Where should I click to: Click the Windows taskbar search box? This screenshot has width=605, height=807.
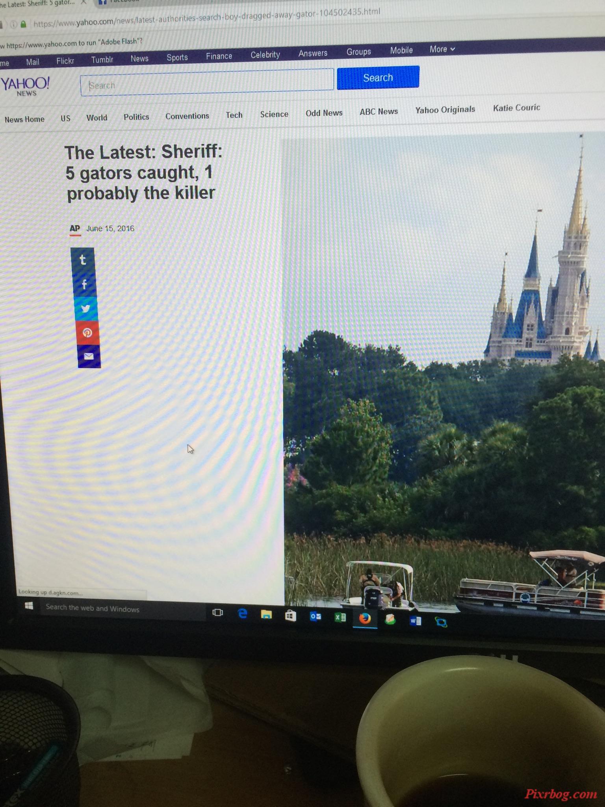[x=122, y=609]
